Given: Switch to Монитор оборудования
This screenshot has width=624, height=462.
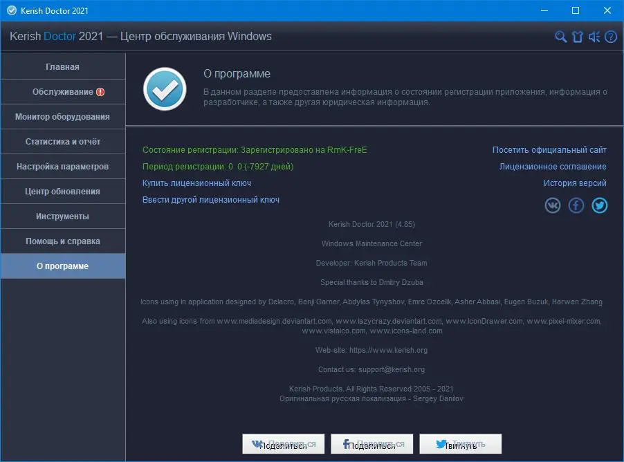Looking at the screenshot, I should point(63,117).
